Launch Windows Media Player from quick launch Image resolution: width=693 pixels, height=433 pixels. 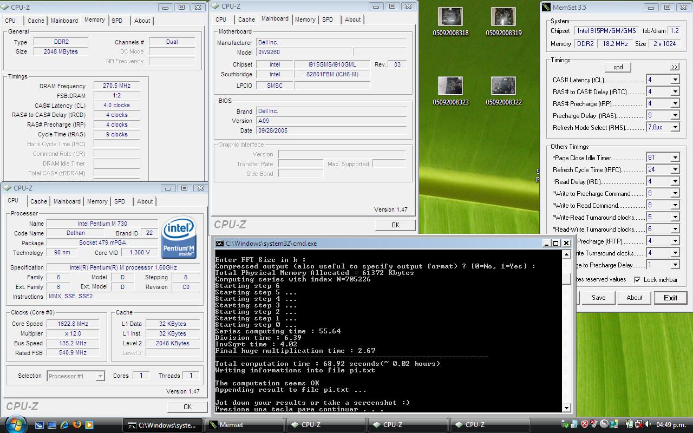click(x=89, y=425)
